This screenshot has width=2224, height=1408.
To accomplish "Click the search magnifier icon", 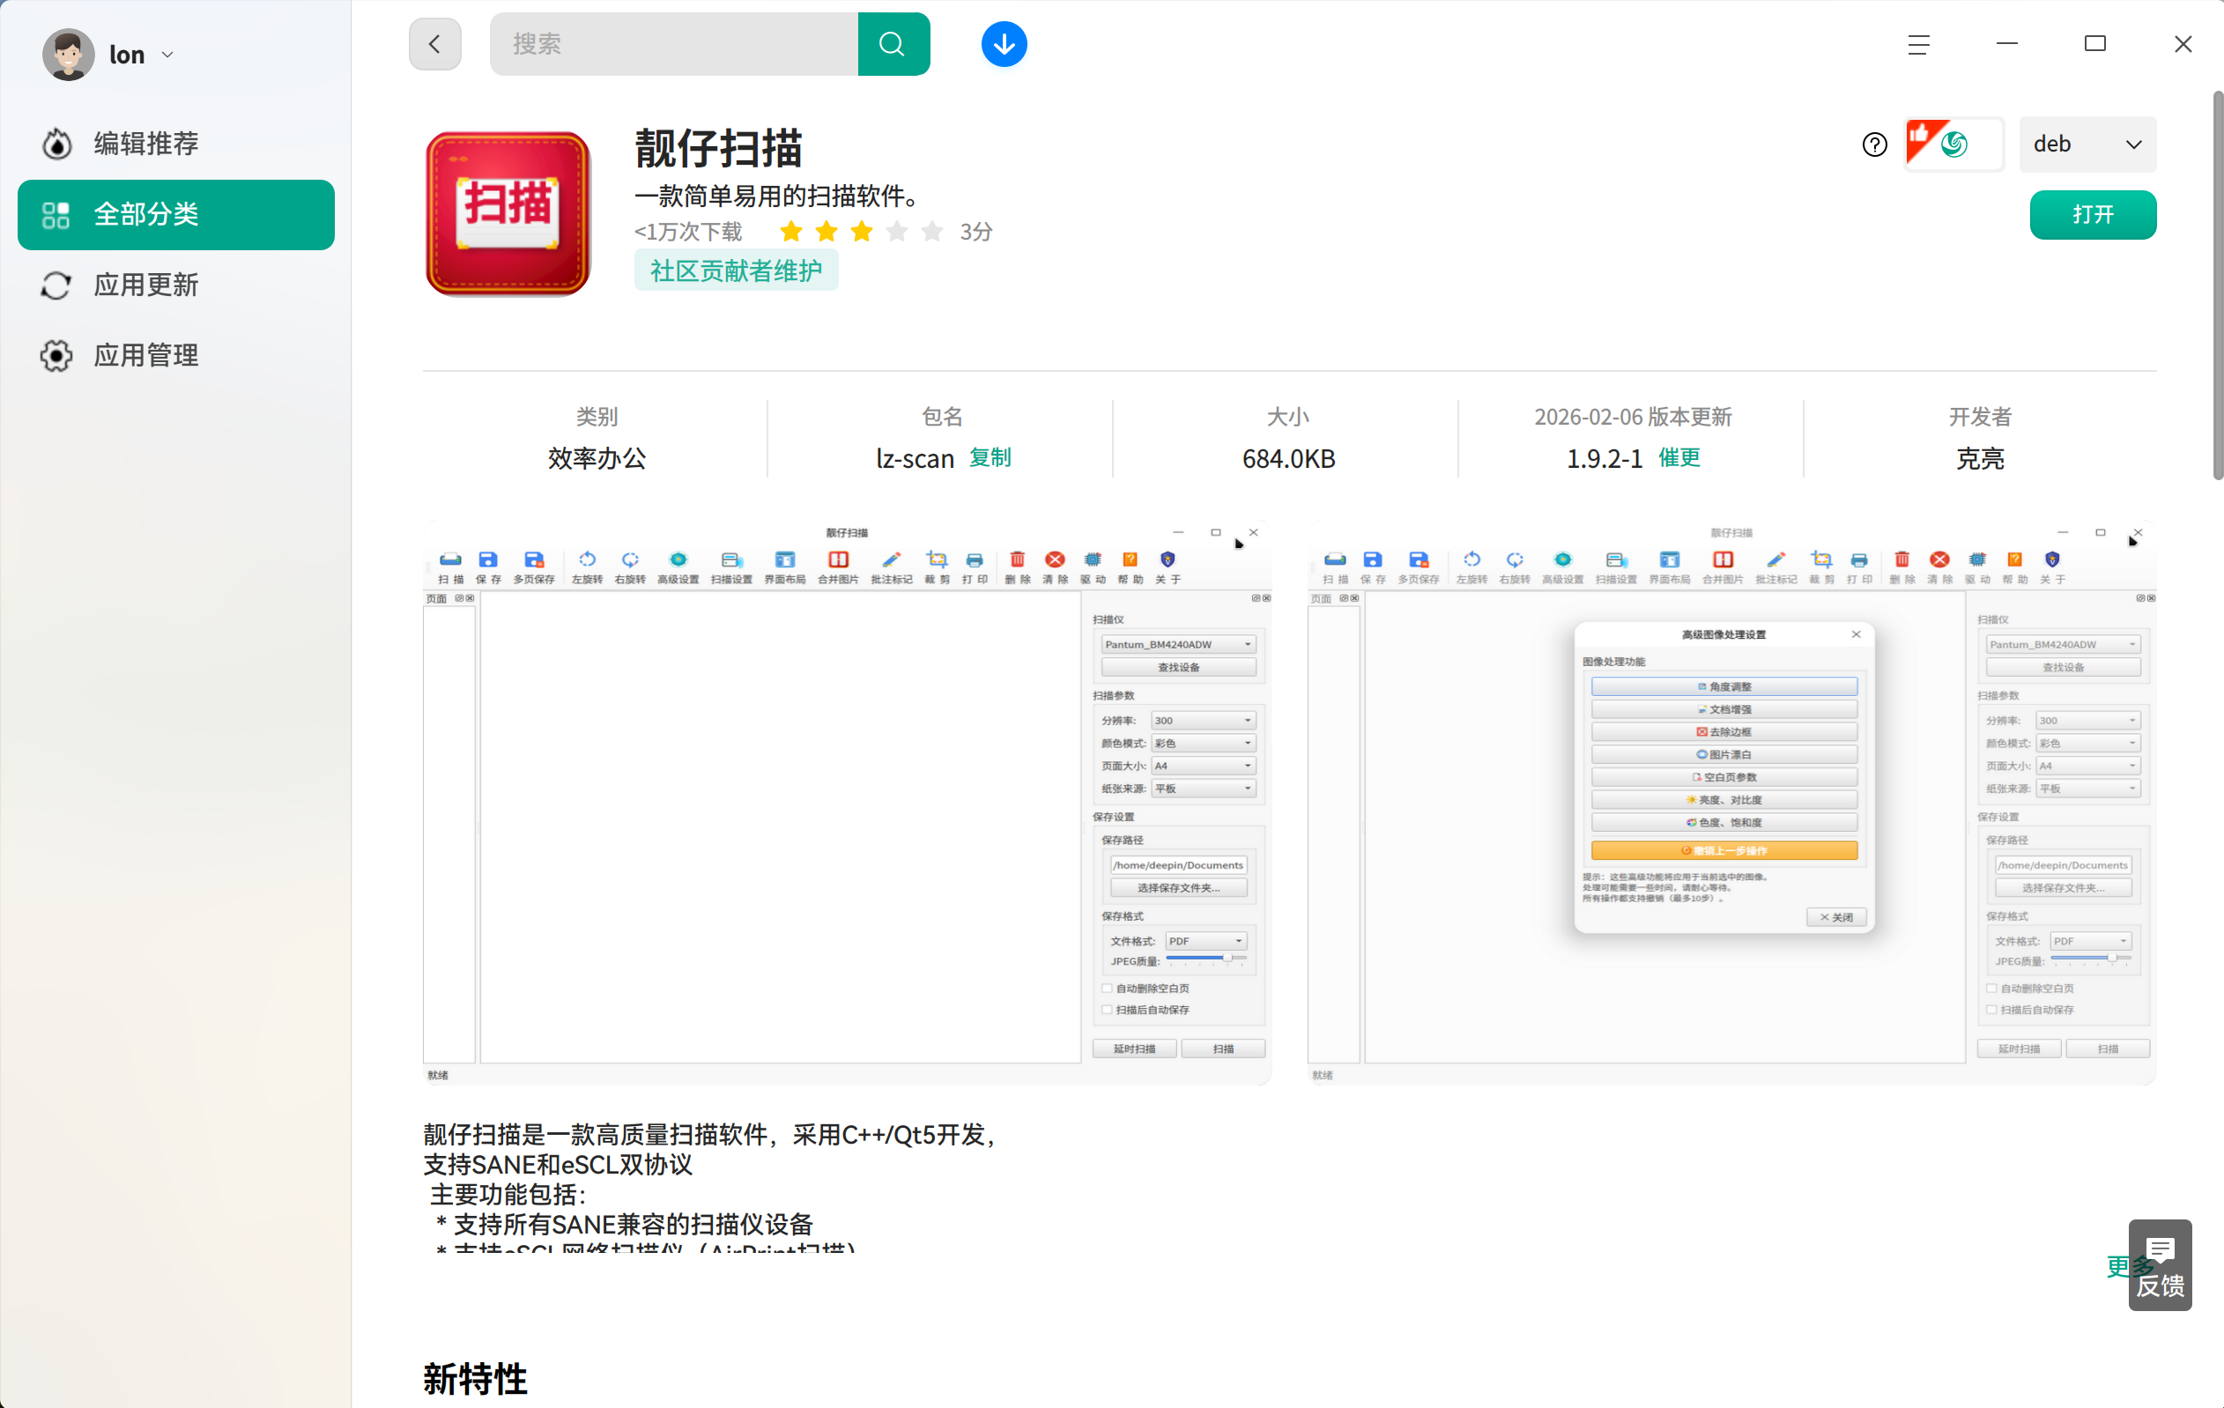I will click(x=893, y=43).
